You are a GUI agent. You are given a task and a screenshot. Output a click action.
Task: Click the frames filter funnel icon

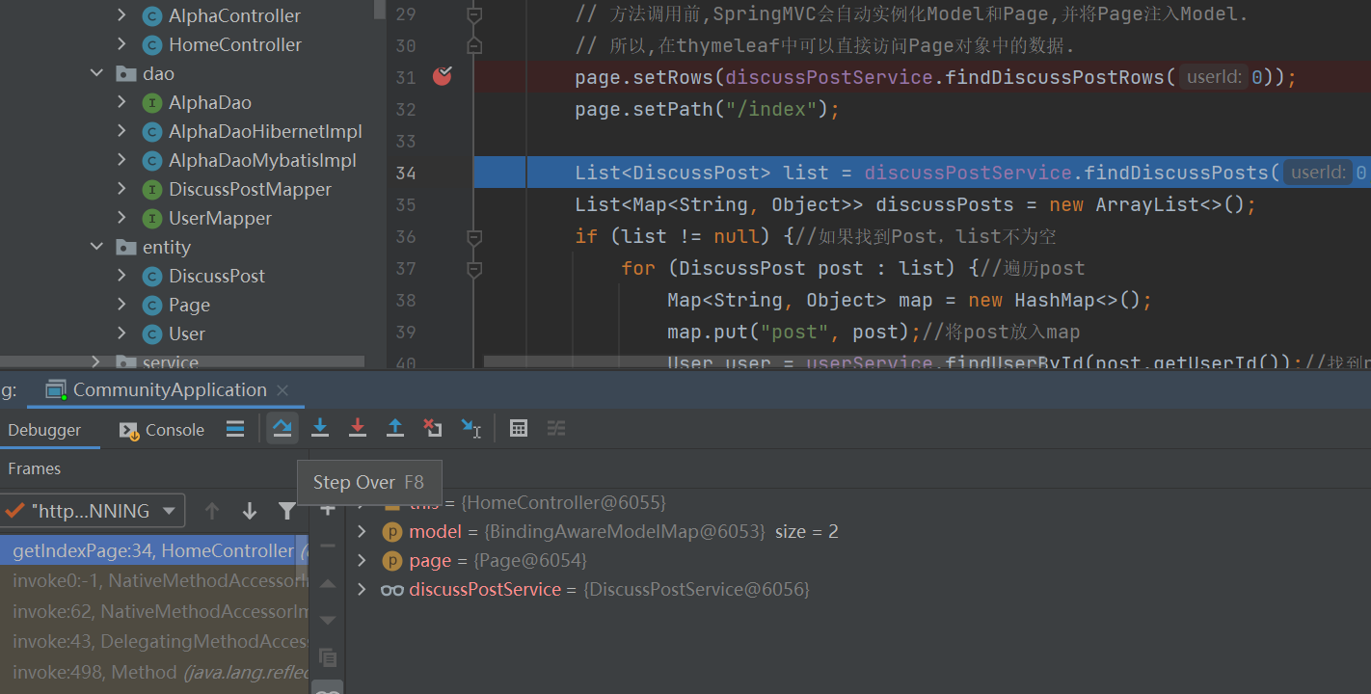[x=286, y=511]
